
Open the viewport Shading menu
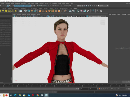click(19, 15)
